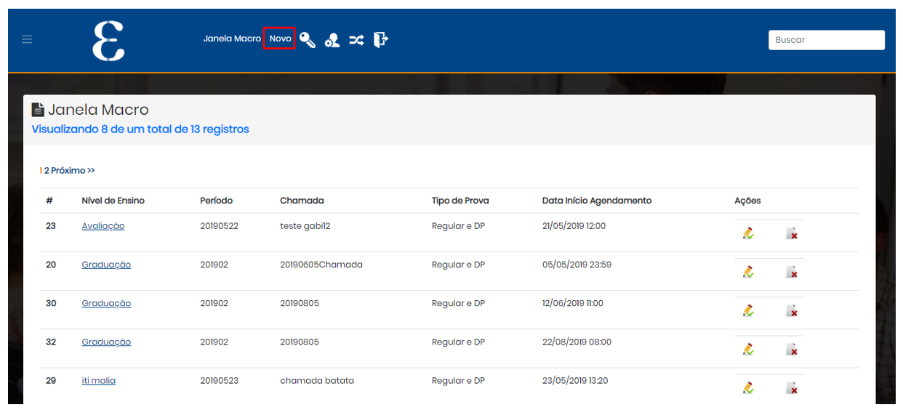903x410 pixels.
Task: Click the 20190523 period value
Action: pos(219,380)
